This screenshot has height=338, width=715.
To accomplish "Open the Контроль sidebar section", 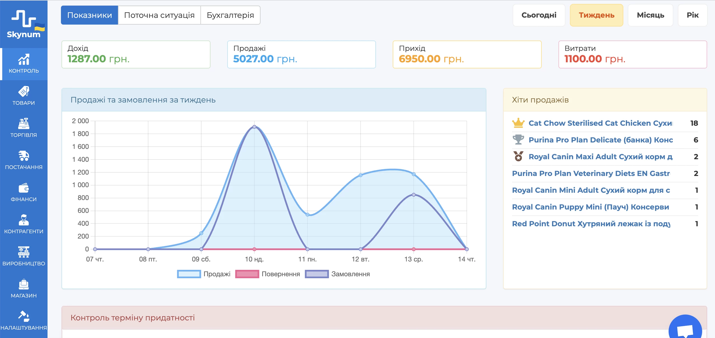I will (x=24, y=64).
